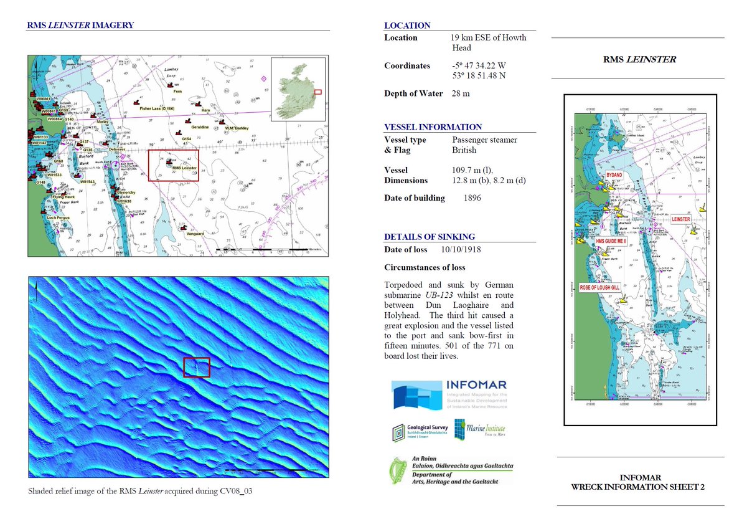The width and height of the screenshot is (747, 529).
Task: Click the RMS Leinster wreck symbol on chart
Action: tap(169, 161)
